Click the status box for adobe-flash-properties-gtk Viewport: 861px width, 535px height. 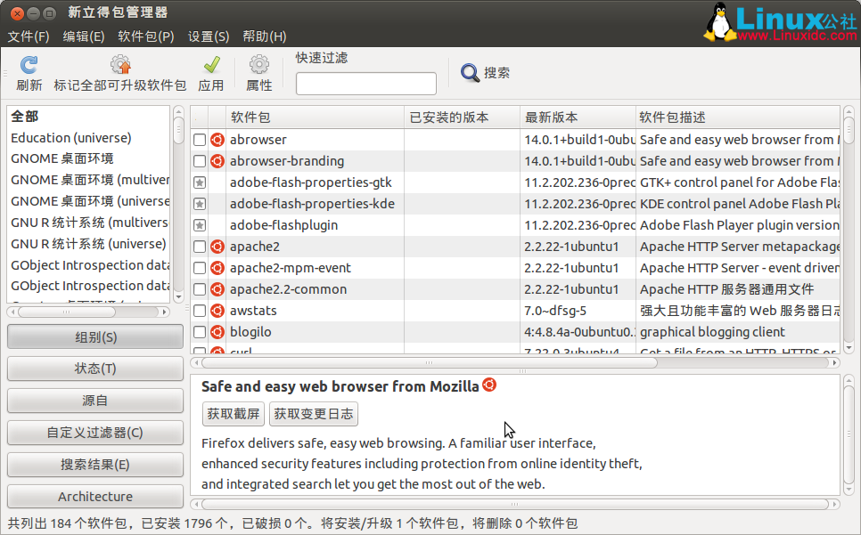click(200, 182)
